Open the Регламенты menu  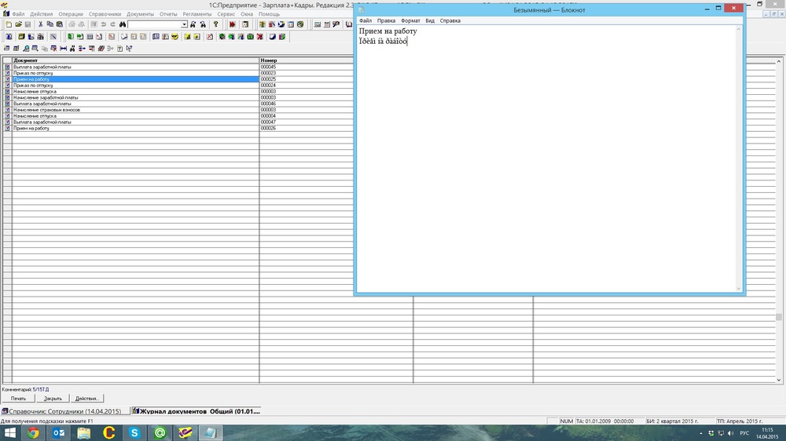(x=197, y=14)
